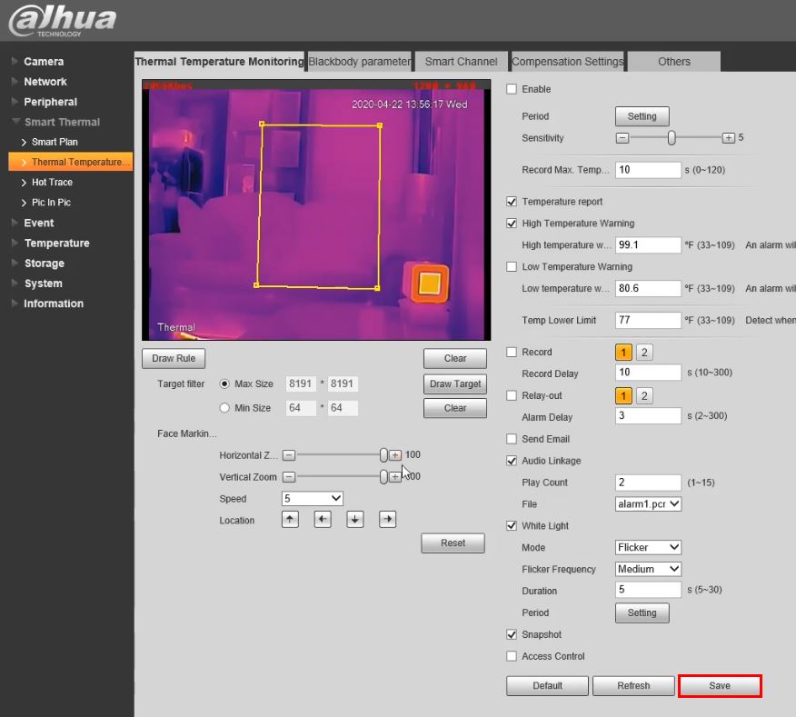
Task: Select the Min Size radio button
Action: 224,408
